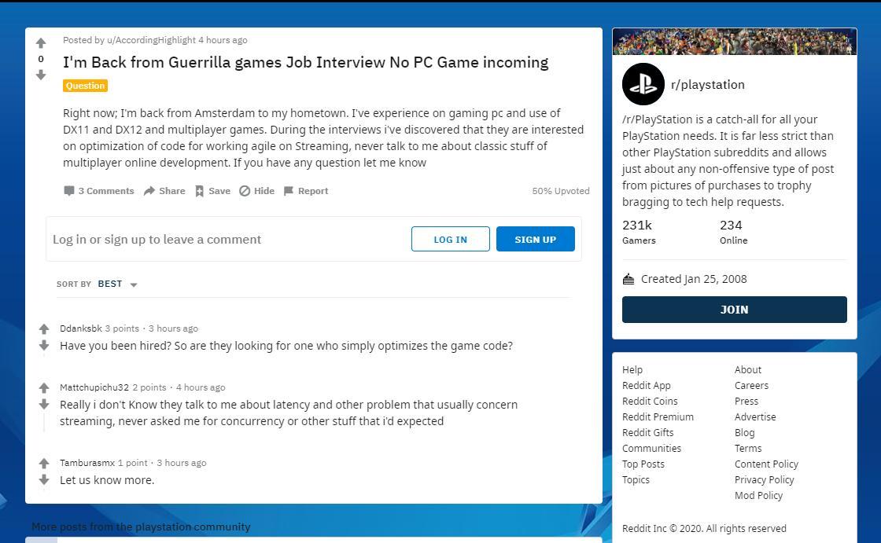Open the About link
Image resolution: width=881 pixels, height=543 pixels.
point(748,370)
